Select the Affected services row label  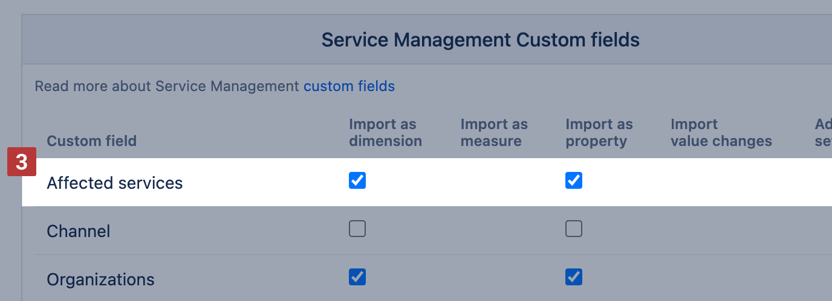coord(115,183)
